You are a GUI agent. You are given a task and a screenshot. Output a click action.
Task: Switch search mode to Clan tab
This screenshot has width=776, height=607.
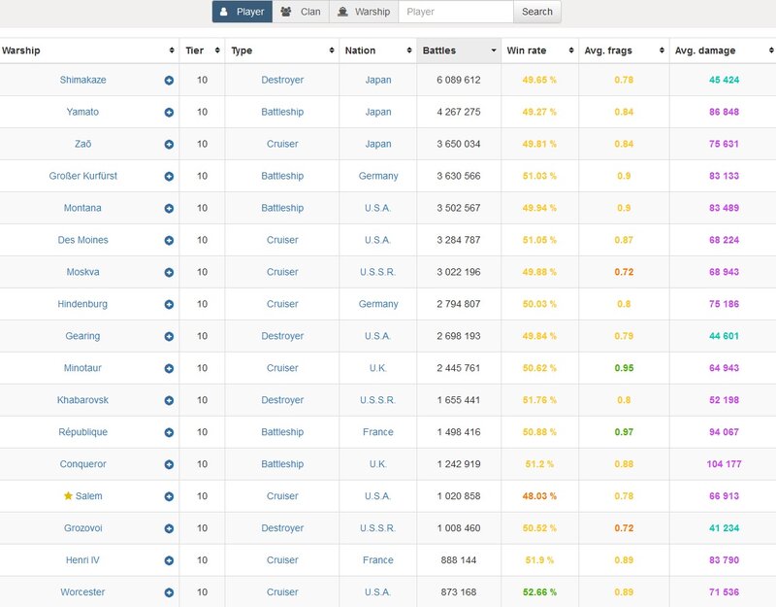point(301,12)
